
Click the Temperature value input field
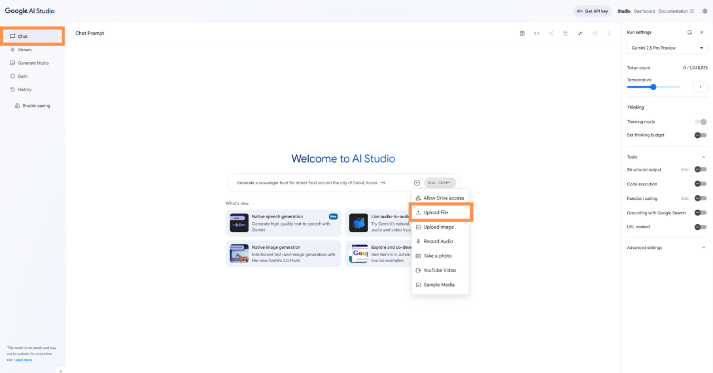[700, 87]
